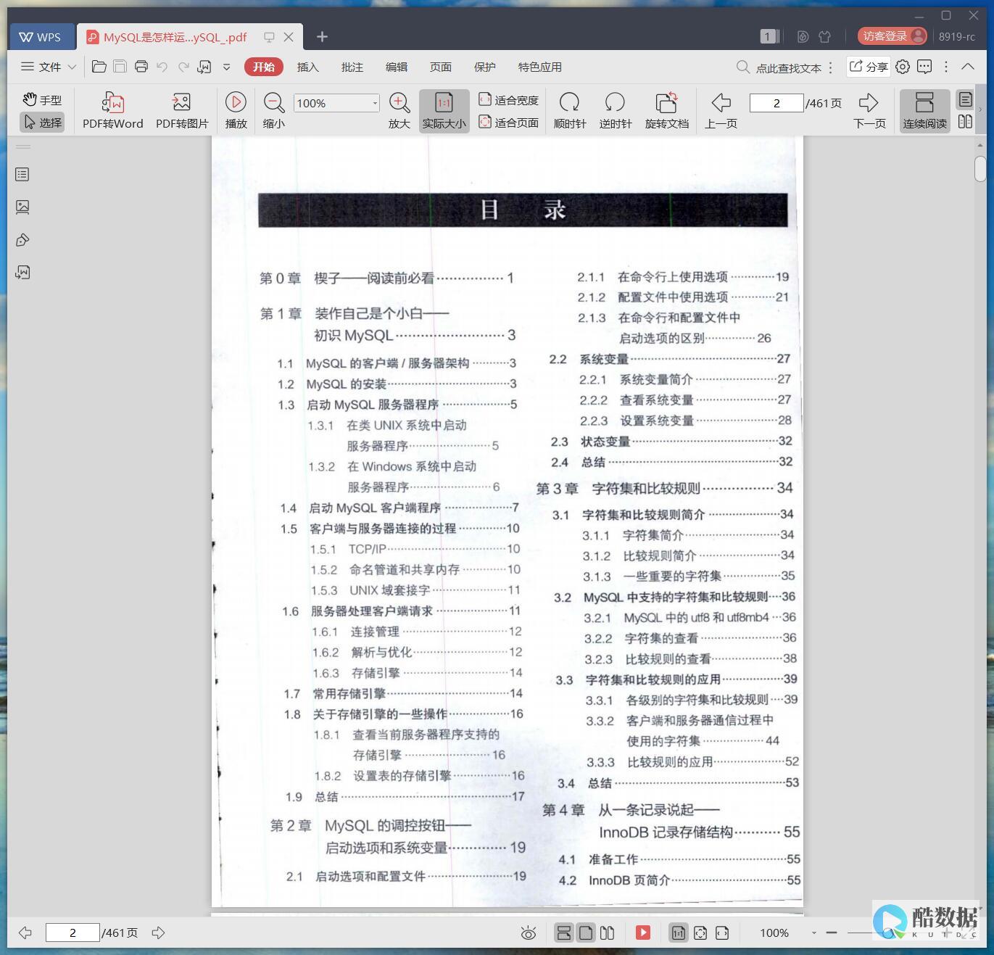Screen dimensions: 994x955
Task: Rotate page counterclockwise (逆时针)
Action: pos(616,111)
